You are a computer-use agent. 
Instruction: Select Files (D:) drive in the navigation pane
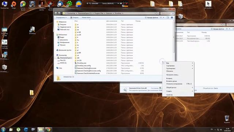[x=63, y=60]
